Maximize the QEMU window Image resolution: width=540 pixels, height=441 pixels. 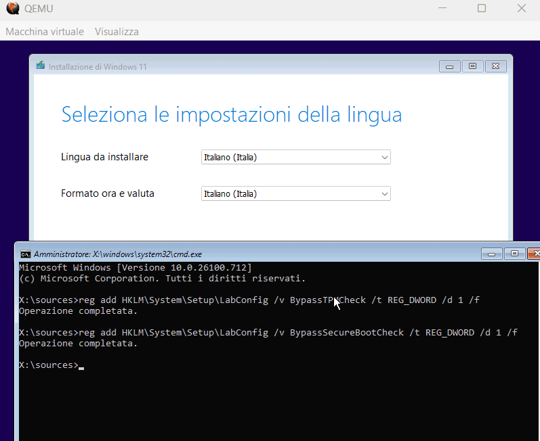click(482, 8)
